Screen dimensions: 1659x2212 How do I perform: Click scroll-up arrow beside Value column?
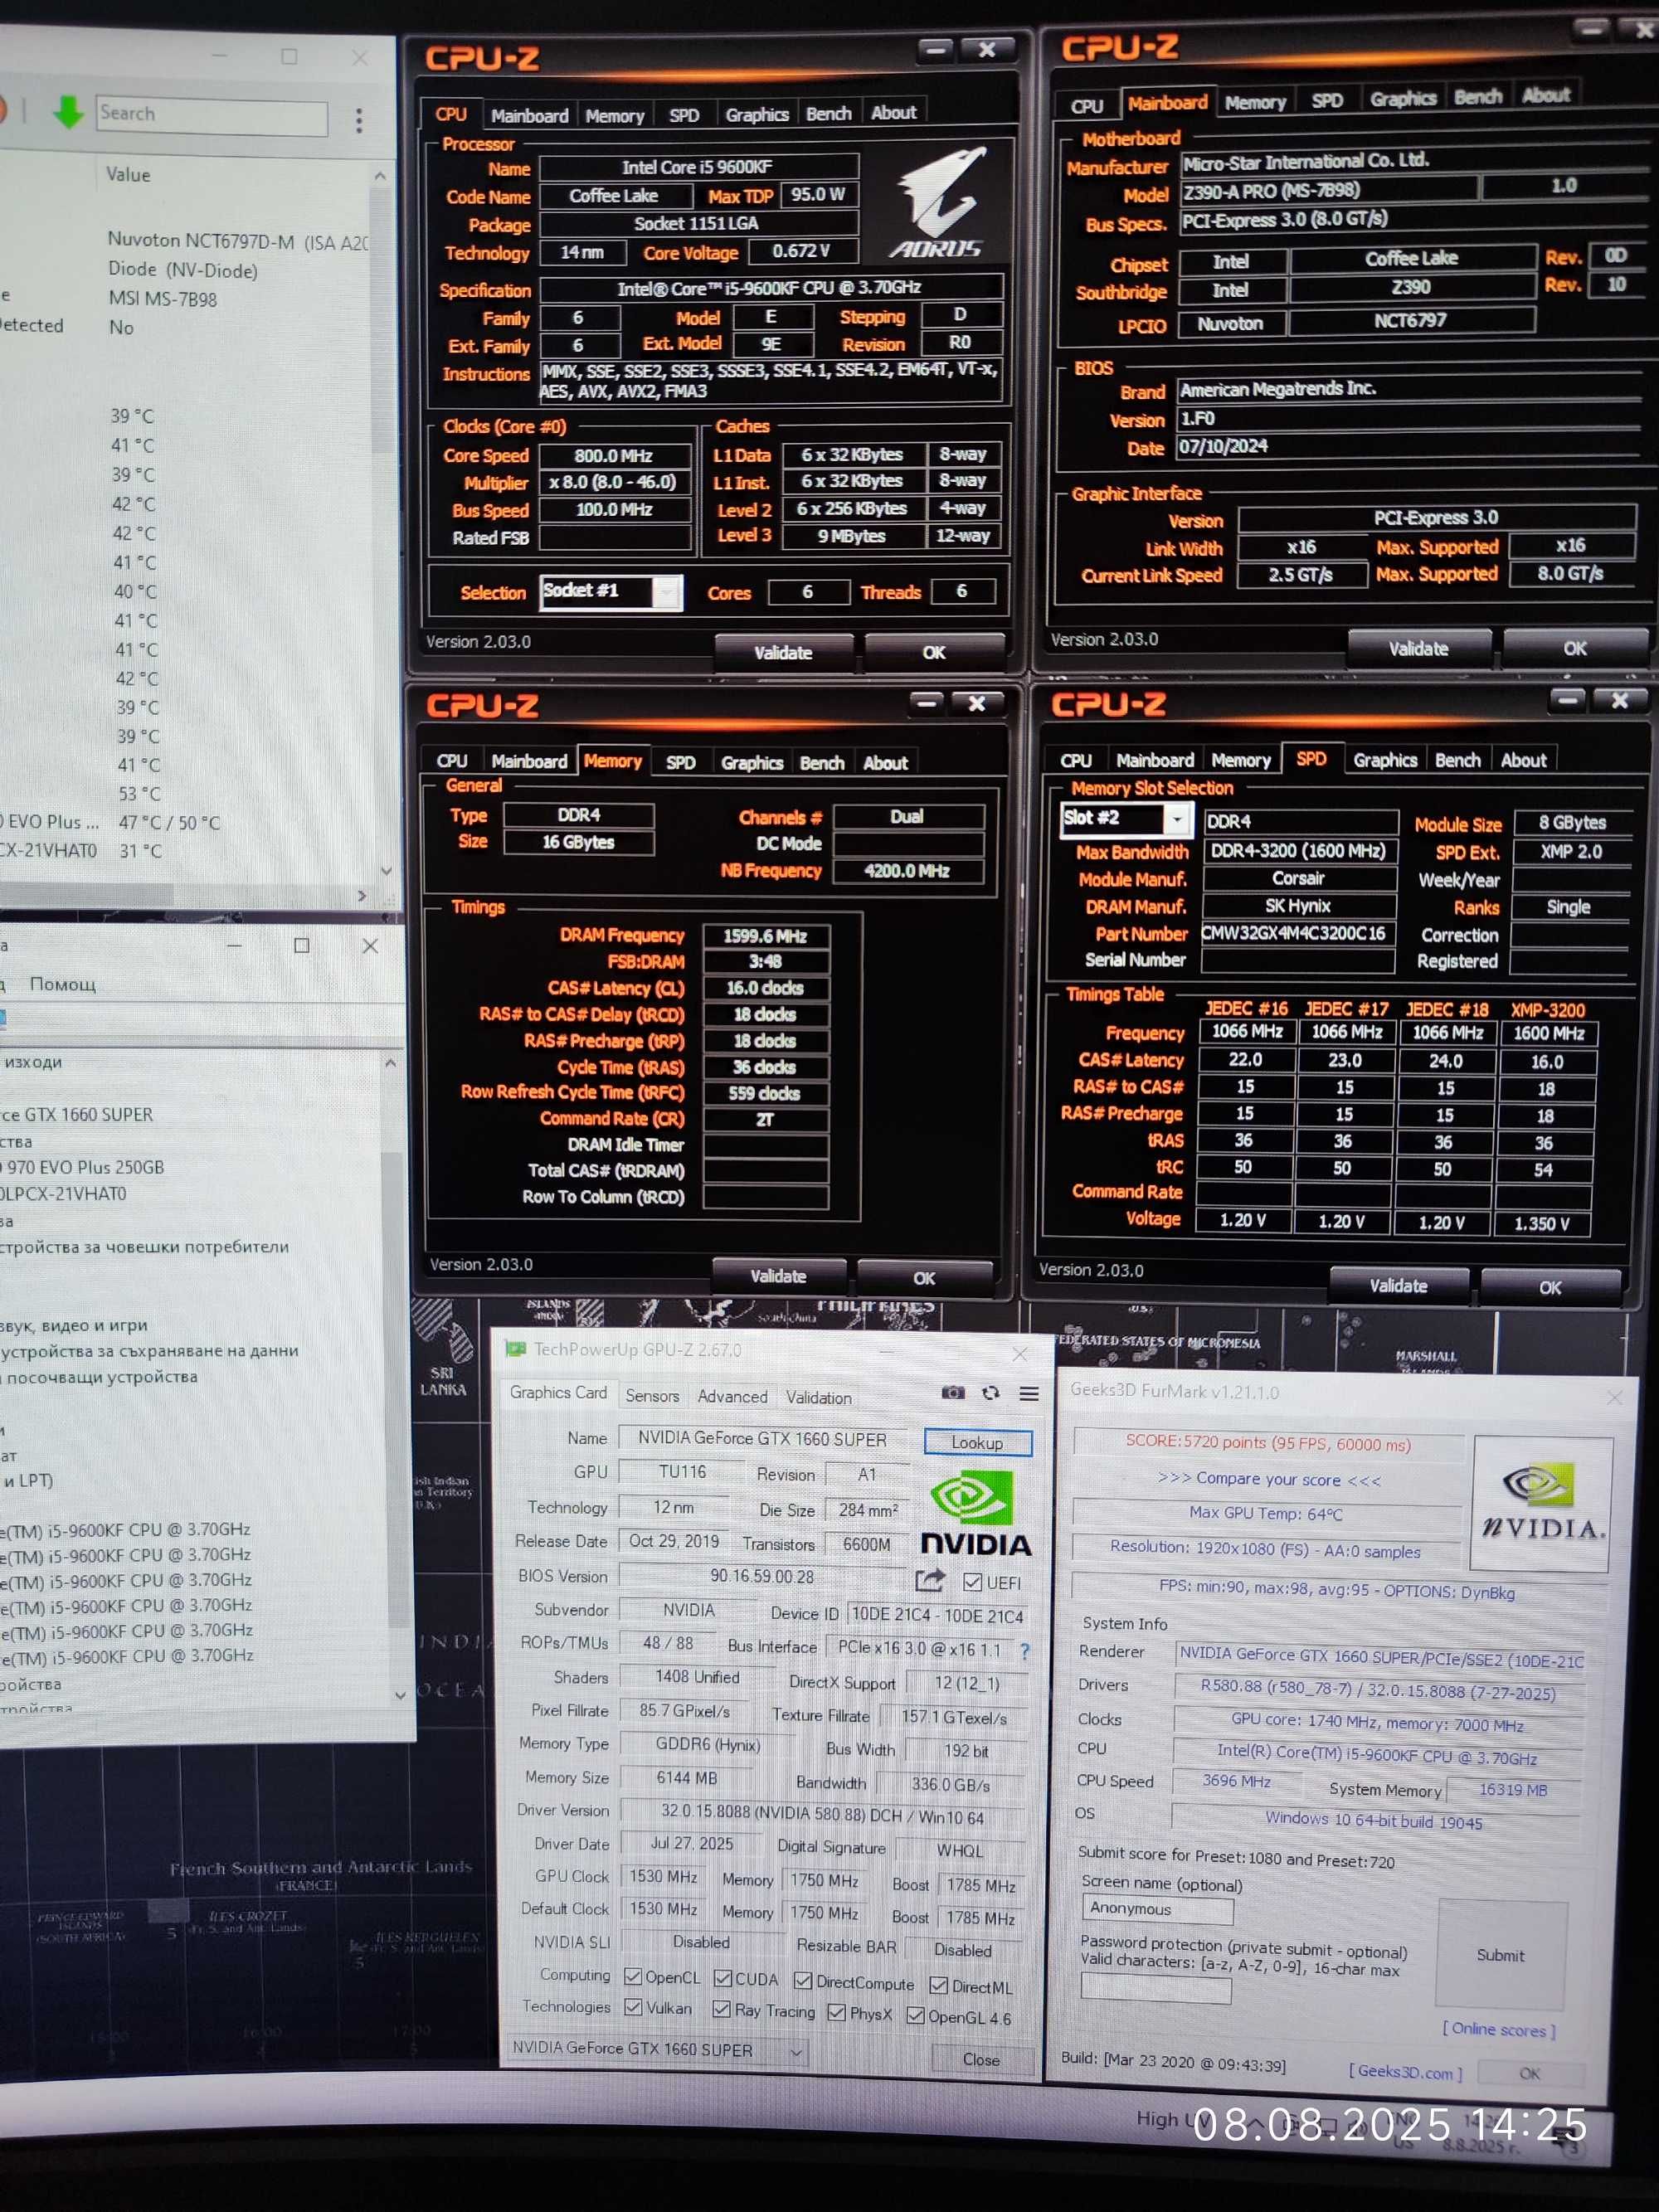click(x=380, y=176)
